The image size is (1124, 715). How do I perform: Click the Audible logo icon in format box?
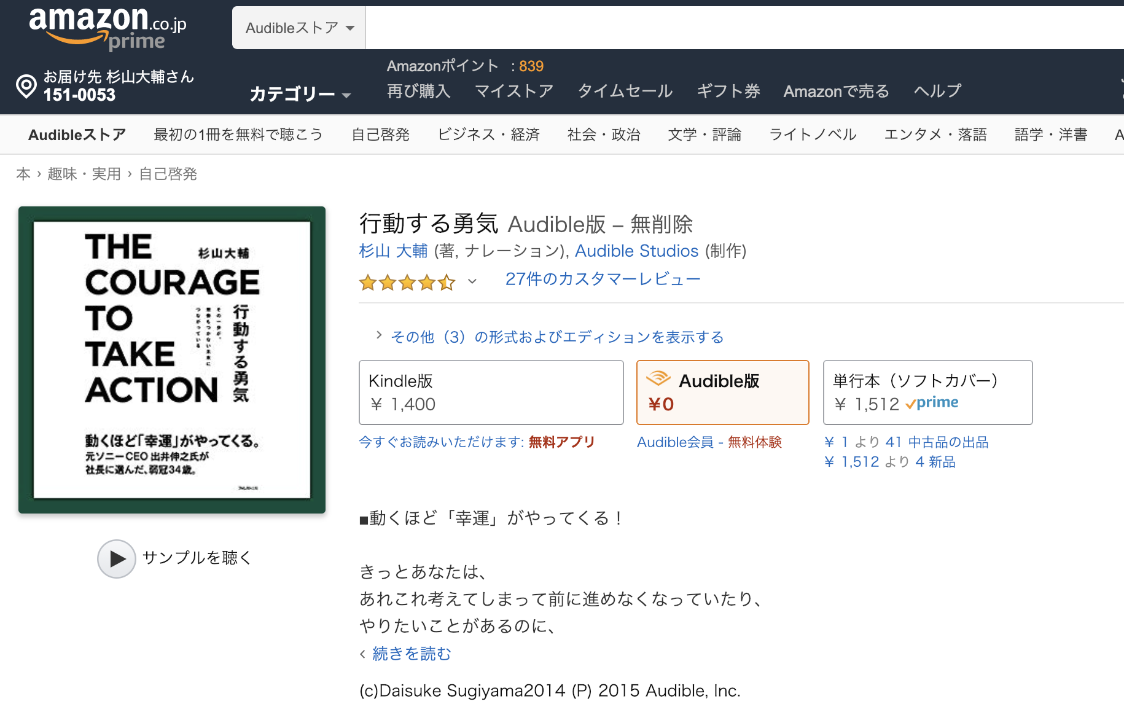(x=658, y=378)
